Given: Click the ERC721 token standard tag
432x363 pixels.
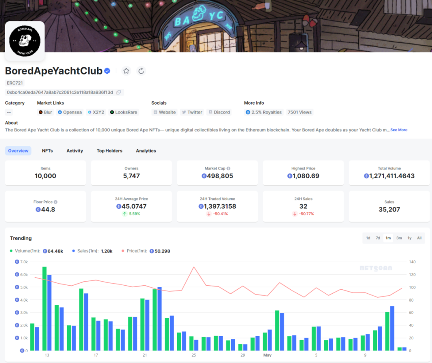Looking at the screenshot, I should (15, 83).
